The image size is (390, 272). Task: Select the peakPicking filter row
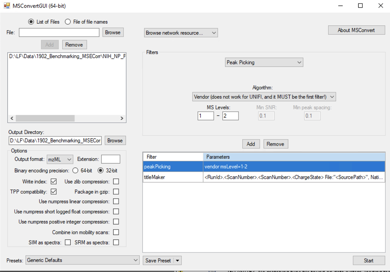point(264,167)
